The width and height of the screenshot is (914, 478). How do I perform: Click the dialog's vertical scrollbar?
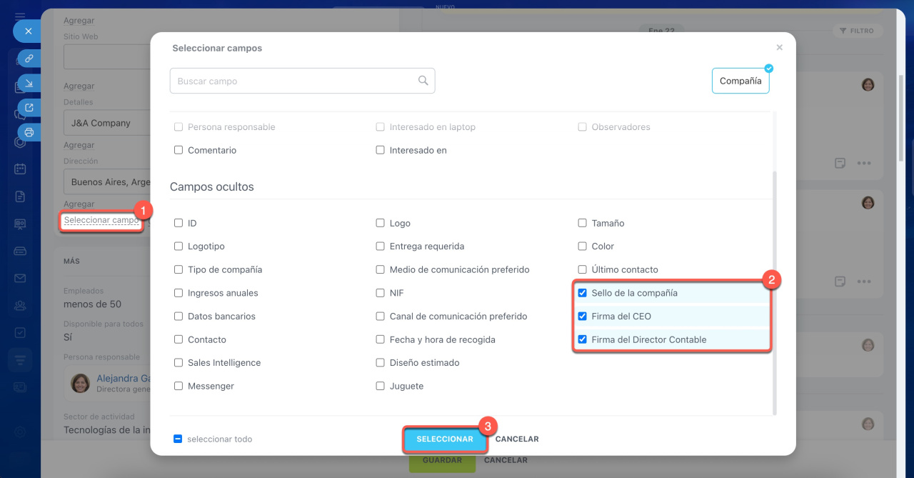click(774, 286)
